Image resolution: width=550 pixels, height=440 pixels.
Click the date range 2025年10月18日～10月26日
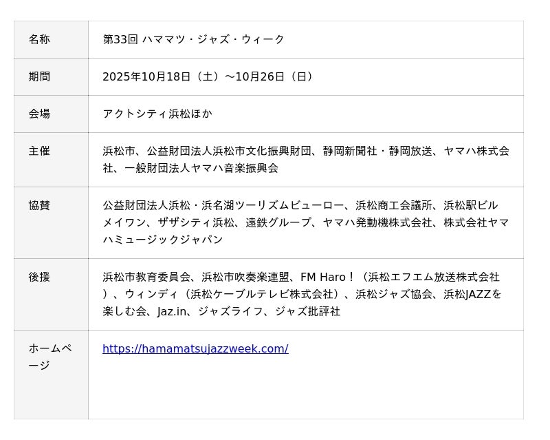point(209,76)
